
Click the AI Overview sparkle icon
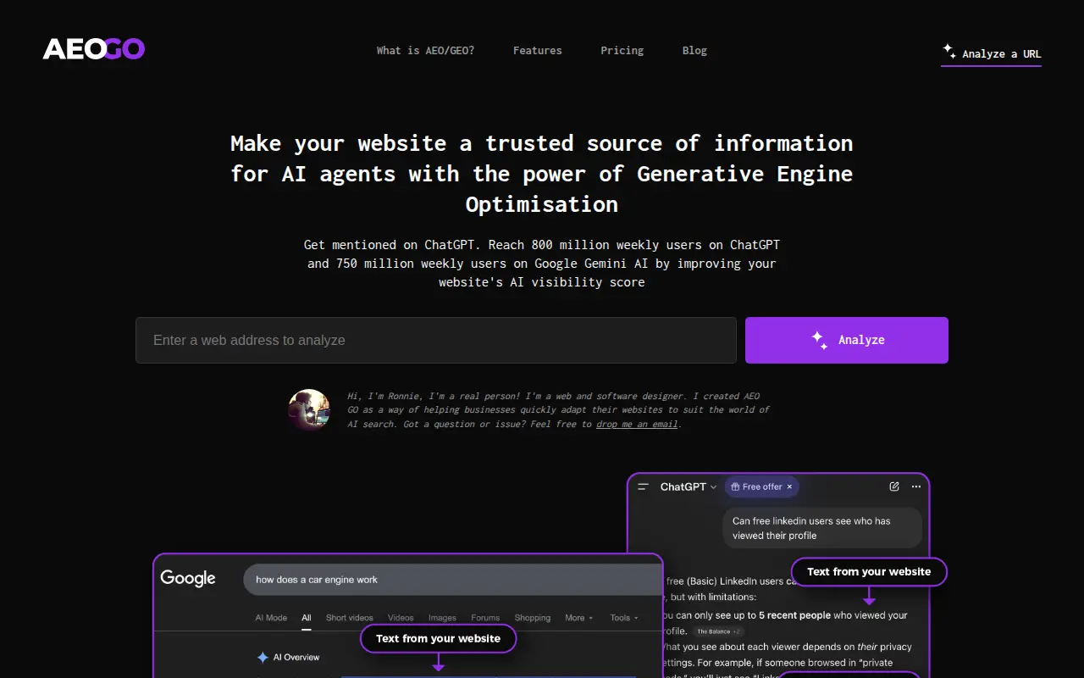(263, 657)
